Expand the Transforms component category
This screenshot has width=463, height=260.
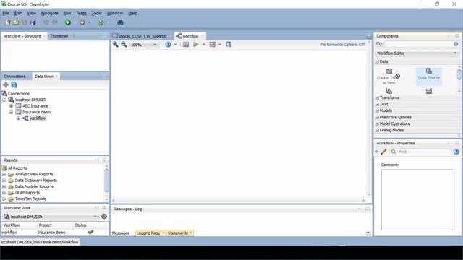[x=377, y=98]
